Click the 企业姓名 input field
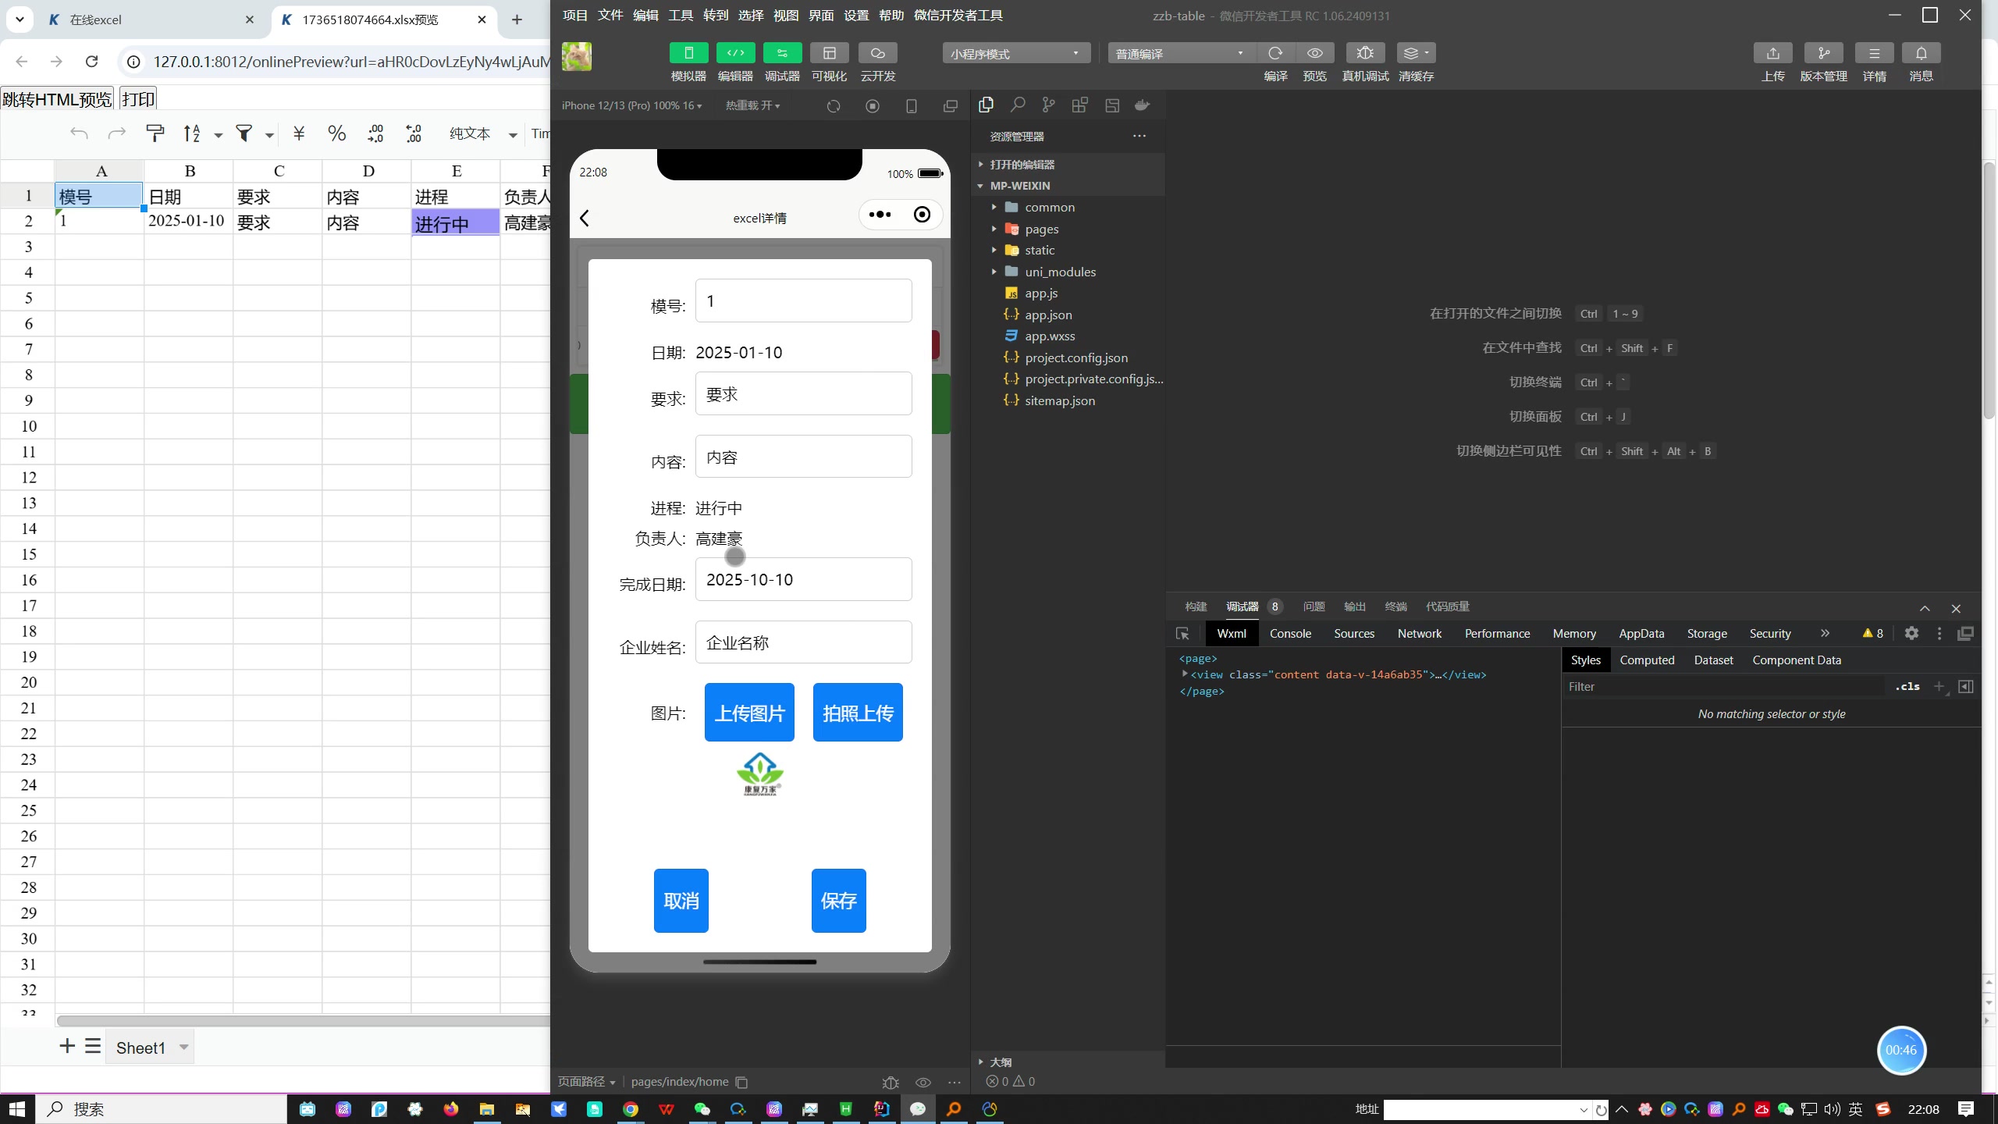This screenshot has width=1998, height=1124. coord(803,642)
